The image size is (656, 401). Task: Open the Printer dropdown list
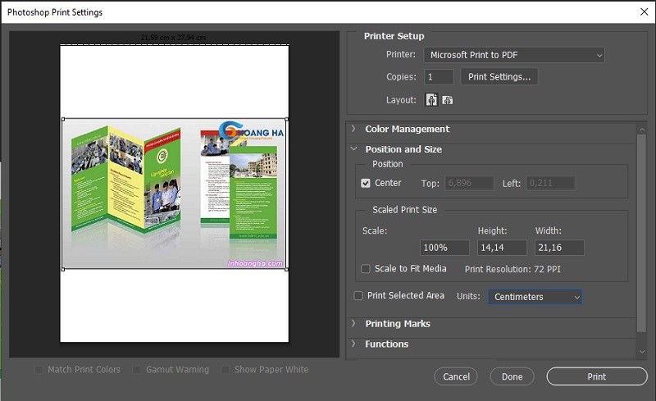514,55
